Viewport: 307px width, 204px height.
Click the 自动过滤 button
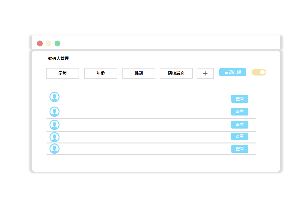[233, 72]
